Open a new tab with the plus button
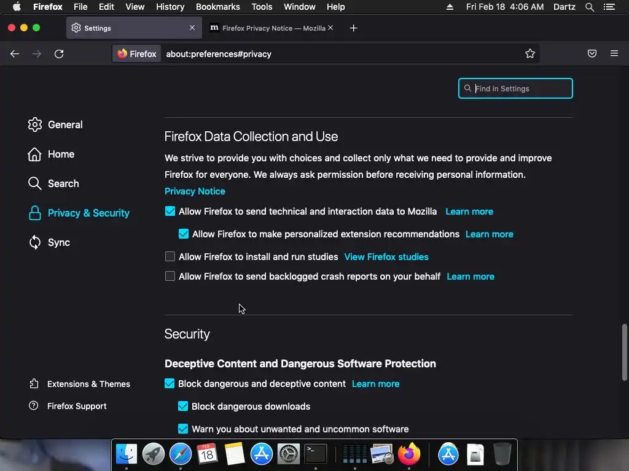This screenshot has width=629, height=471. click(353, 28)
